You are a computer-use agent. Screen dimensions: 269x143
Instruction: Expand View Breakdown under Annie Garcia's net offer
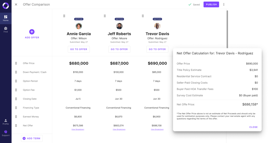(x=78, y=130)
